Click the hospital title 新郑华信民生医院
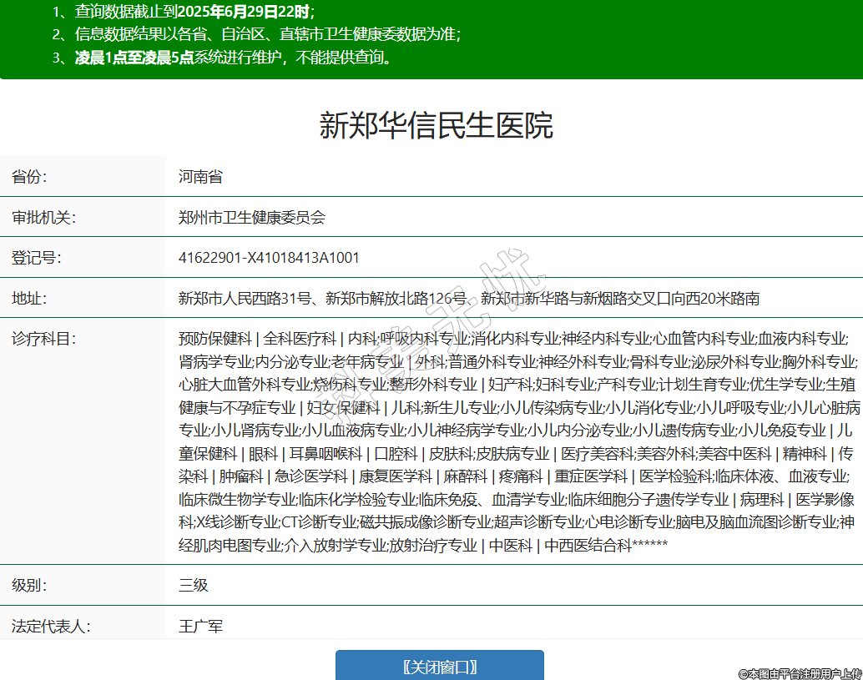This screenshot has width=863, height=680. coord(436,126)
